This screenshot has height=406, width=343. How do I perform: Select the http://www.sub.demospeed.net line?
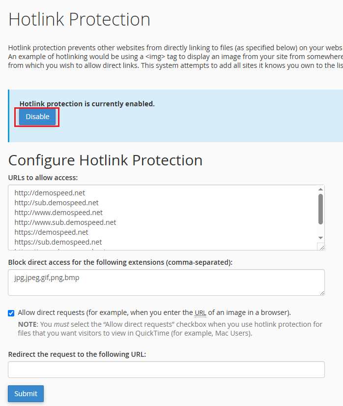click(x=65, y=222)
